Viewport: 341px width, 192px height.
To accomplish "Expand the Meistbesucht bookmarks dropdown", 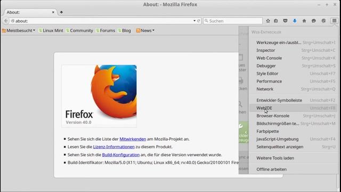I will coord(19,30).
